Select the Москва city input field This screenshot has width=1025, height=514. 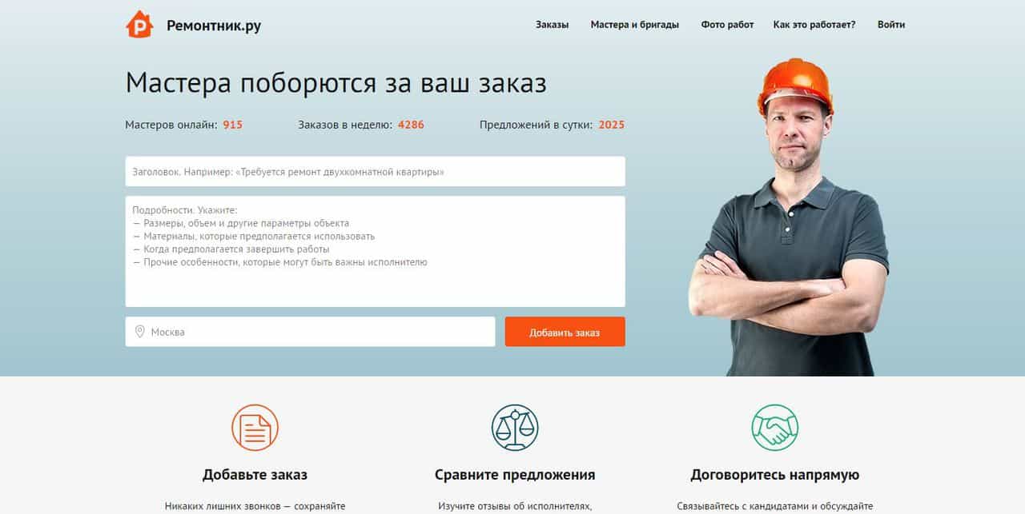(310, 332)
